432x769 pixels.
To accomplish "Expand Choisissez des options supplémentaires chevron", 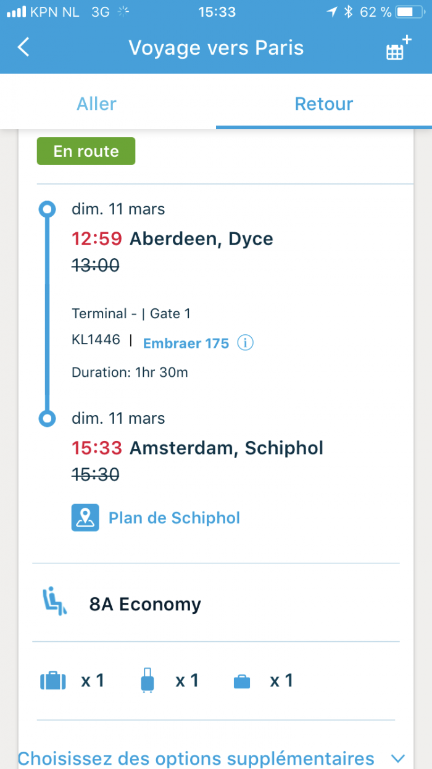I will coord(398,758).
